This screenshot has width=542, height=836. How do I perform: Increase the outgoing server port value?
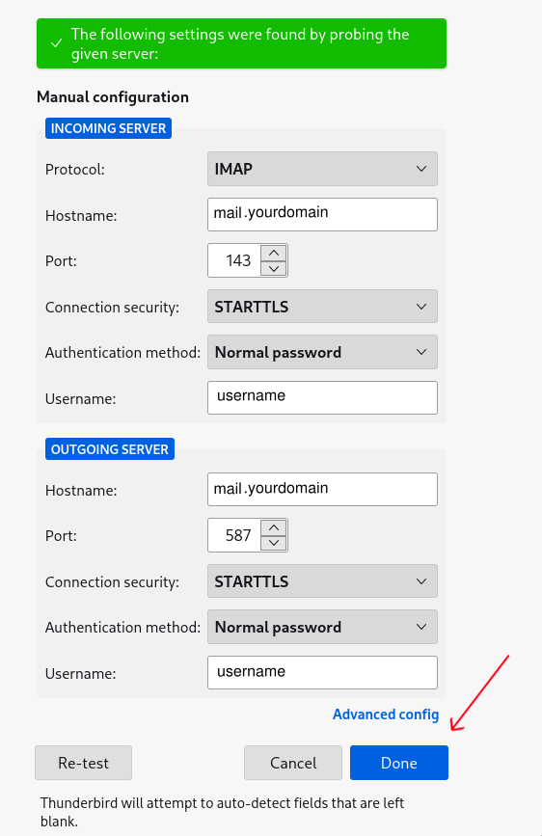point(274,527)
